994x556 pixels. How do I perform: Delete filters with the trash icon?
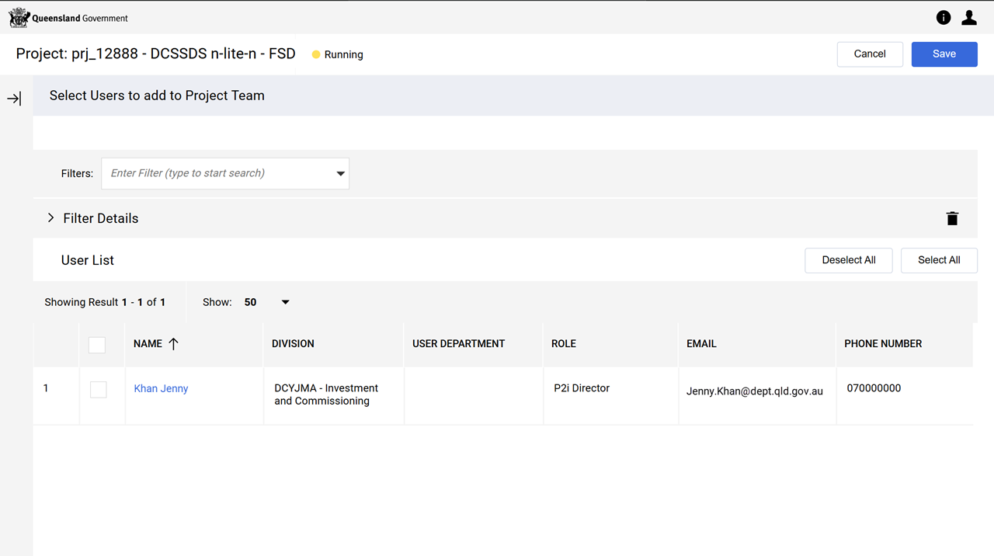point(952,219)
